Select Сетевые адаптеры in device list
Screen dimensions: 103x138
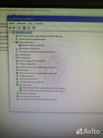28,94
